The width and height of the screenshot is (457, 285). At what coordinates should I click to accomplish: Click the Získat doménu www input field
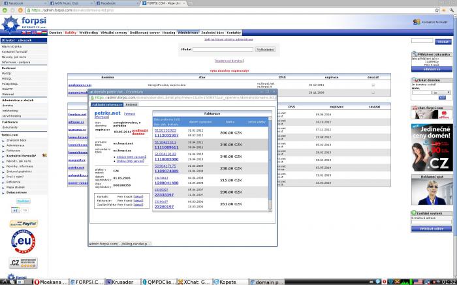[x=422, y=93]
